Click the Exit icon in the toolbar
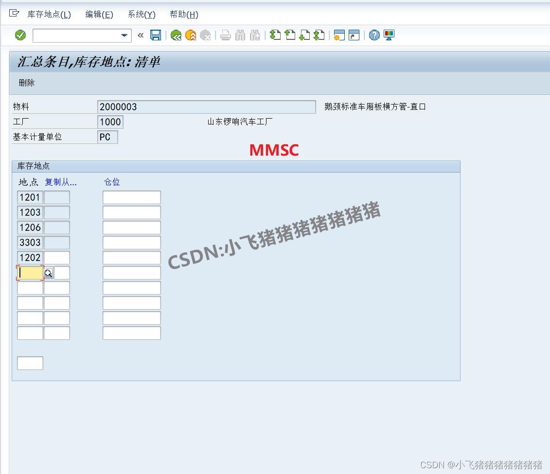The height and width of the screenshot is (474, 550). [191, 35]
